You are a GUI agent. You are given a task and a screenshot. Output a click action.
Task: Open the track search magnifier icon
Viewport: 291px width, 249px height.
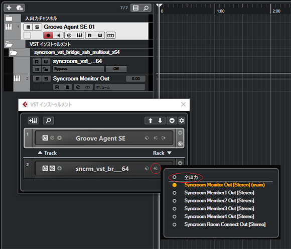[x=146, y=8]
